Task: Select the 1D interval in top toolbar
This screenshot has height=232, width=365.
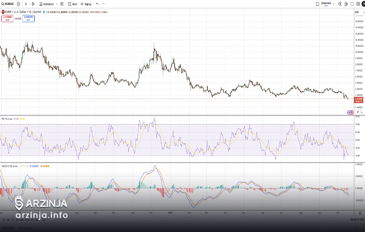Action: point(26,4)
